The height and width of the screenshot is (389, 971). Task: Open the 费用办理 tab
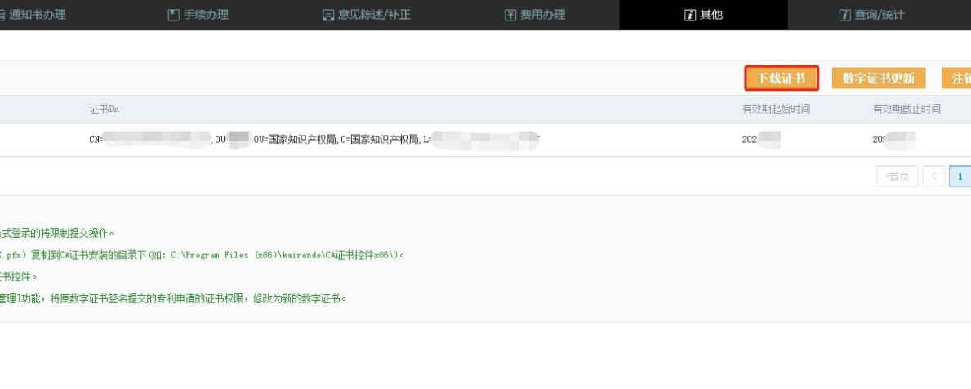click(542, 15)
